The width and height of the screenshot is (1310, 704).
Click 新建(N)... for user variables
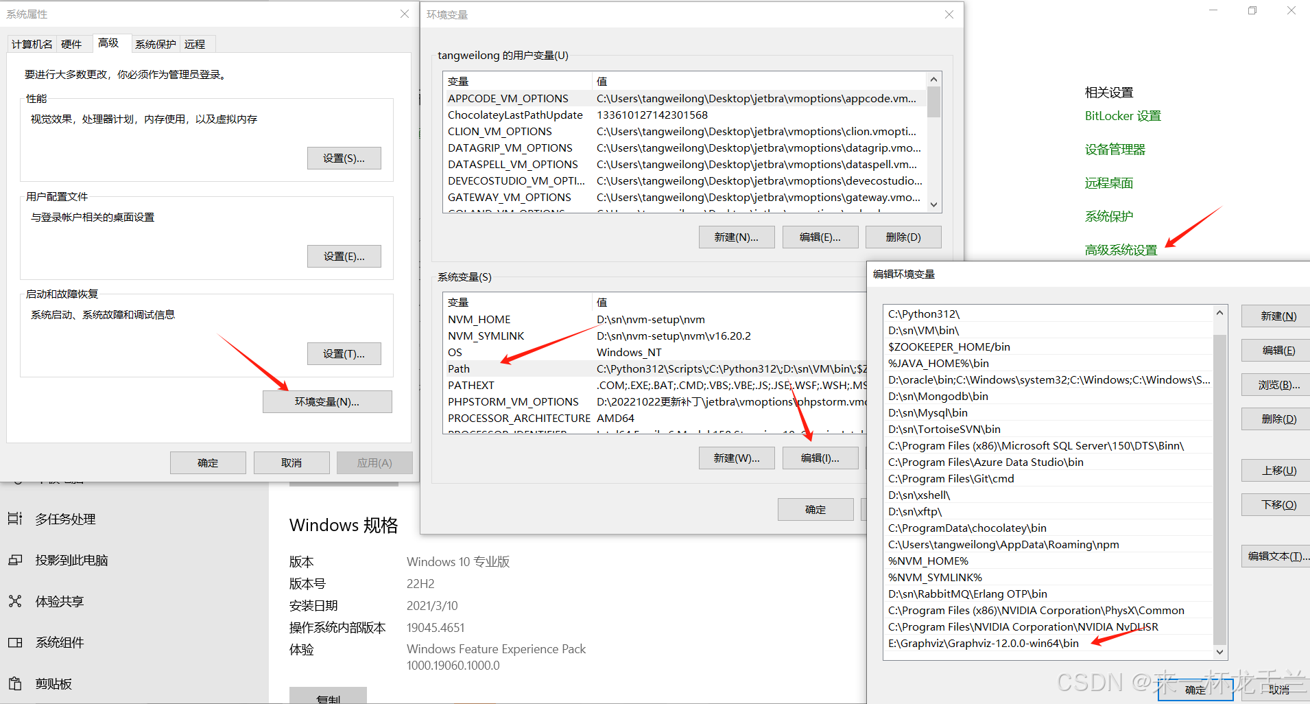pyautogui.click(x=737, y=237)
